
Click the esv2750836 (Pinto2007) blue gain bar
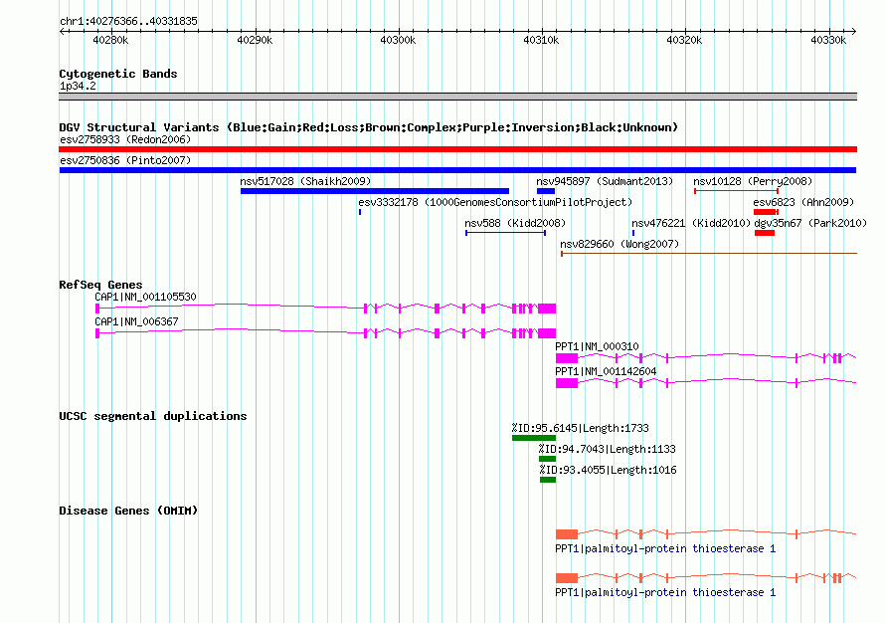457,170
